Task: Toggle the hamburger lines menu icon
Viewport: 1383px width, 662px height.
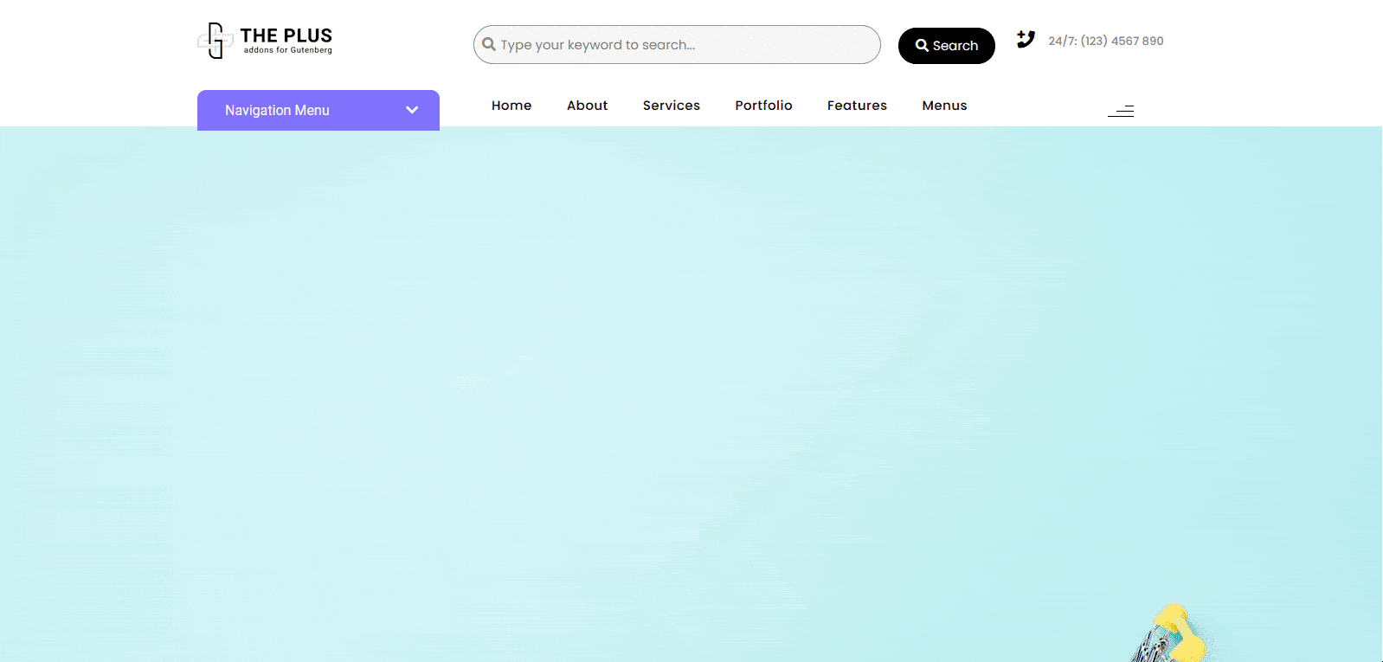Action: (x=1122, y=111)
